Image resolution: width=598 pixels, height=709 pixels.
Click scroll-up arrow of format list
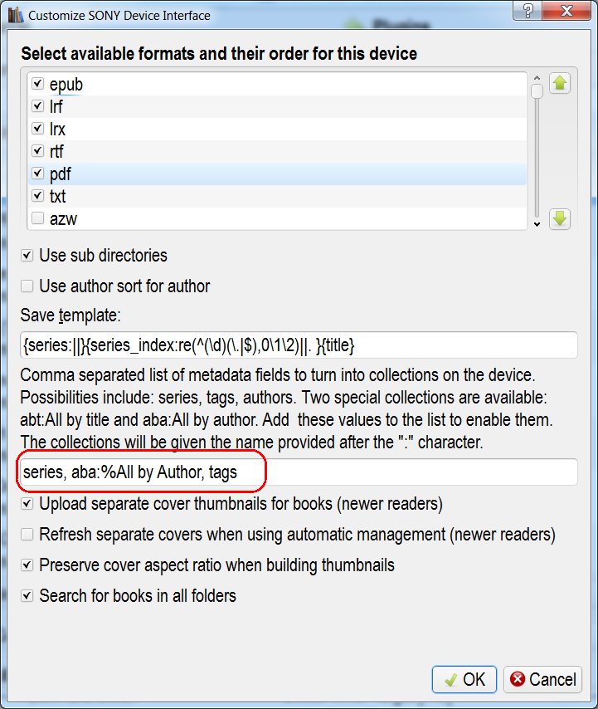tap(537, 78)
